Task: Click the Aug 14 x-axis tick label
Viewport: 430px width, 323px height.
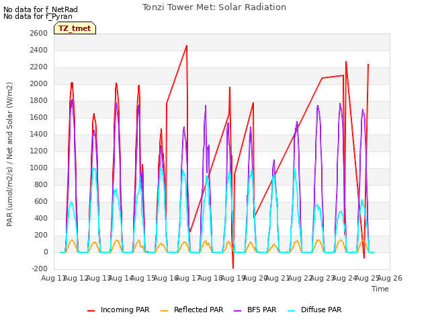Action: click(x=120, y=278)
